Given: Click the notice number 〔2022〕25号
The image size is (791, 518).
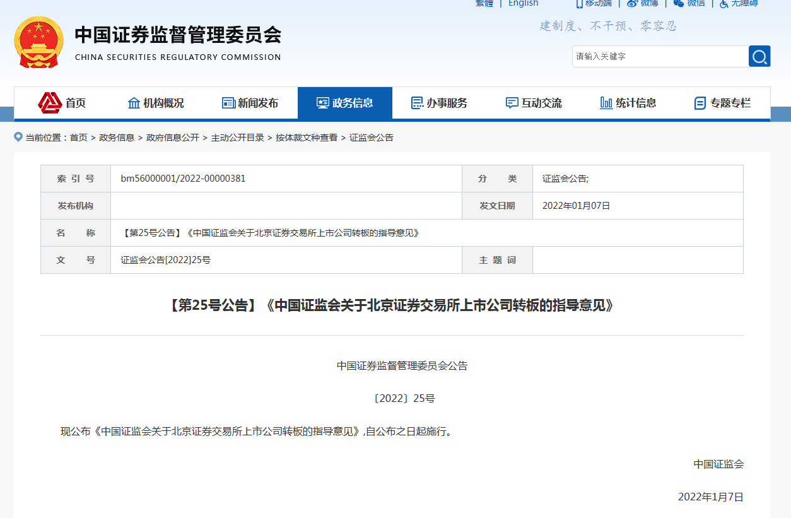Looking at the screenshot, I should [404, 398].
